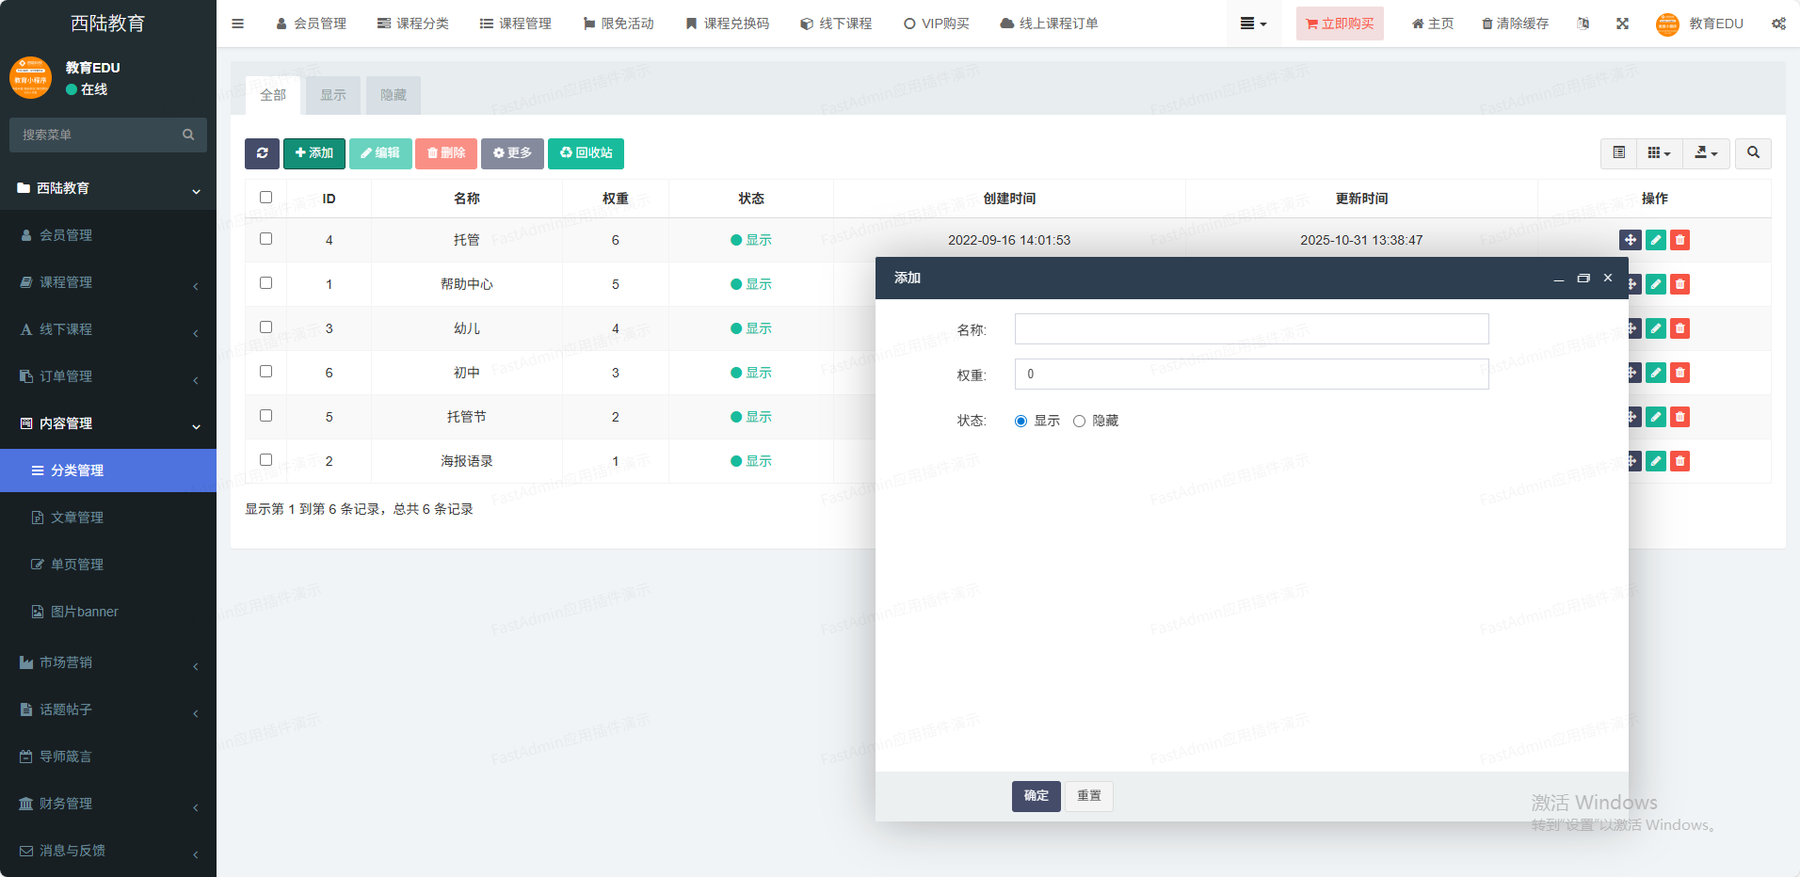Viewport: 1800px width, 877px height.
Task: Click the sidebar collapse hamburger icon
Action: tap(238, 24)
